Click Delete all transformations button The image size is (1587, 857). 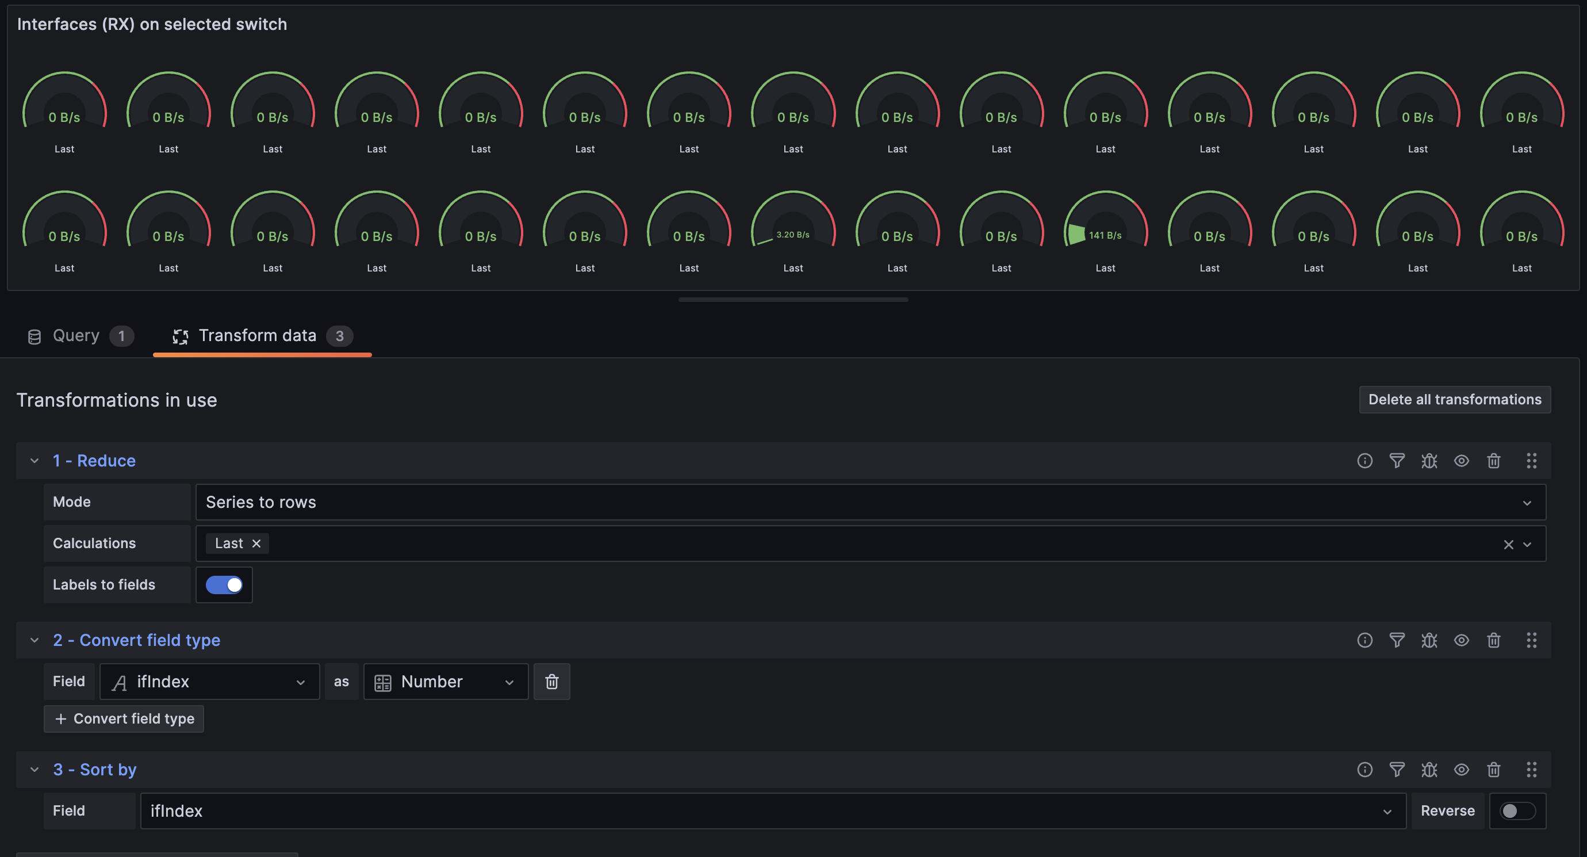tap(1455, 399)
